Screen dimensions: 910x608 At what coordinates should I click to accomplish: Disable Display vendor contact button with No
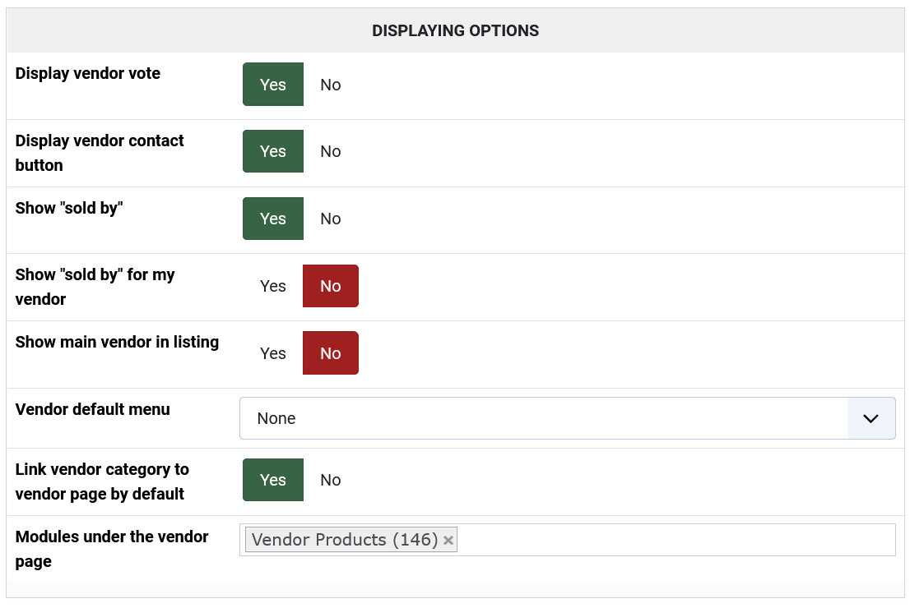331,151
